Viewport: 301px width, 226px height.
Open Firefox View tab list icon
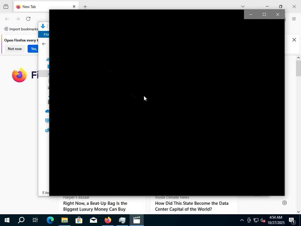coord(6,6)
